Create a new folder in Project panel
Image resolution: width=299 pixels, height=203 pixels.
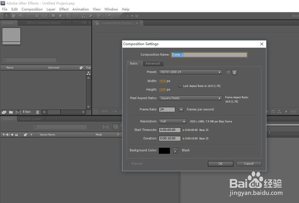click(x=11, y=112)
